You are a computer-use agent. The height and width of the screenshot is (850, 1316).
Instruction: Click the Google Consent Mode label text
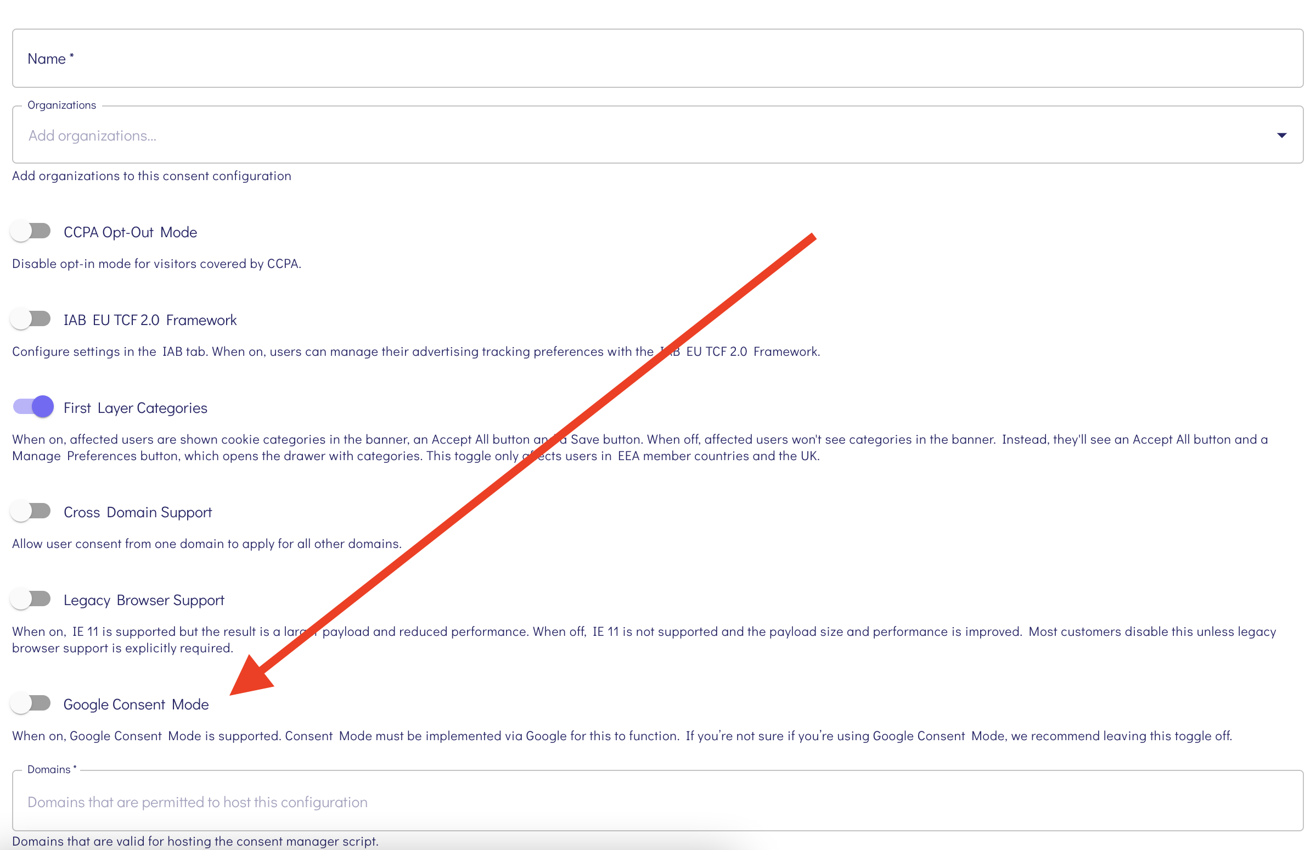tap(136, 704)
